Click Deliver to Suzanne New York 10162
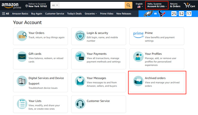Viewport: 198px width, 115px height. pos(36,5)
